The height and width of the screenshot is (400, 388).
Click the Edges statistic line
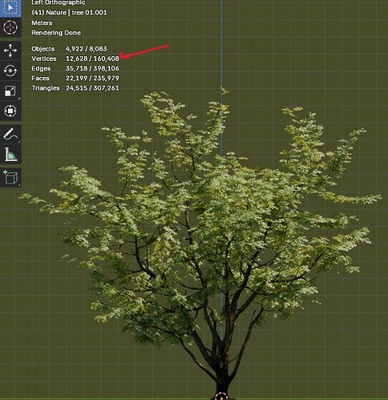click(75, 68)
